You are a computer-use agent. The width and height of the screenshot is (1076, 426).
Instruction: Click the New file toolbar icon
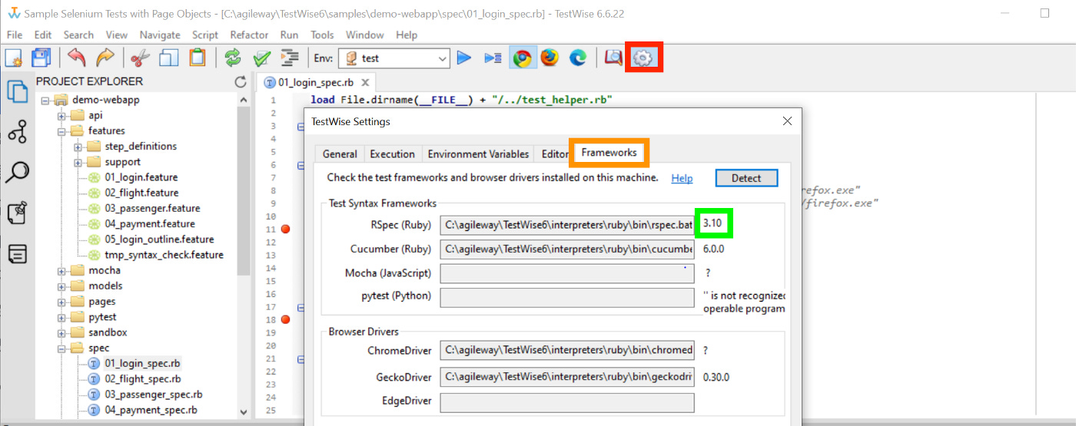pyautogui.click(x=14, y=58)
